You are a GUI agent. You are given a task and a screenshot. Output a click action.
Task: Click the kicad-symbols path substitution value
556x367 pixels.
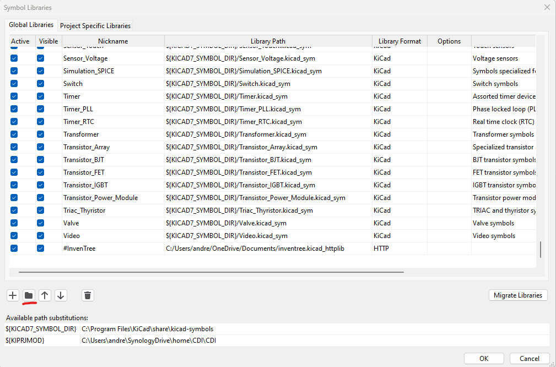point(315,329)
